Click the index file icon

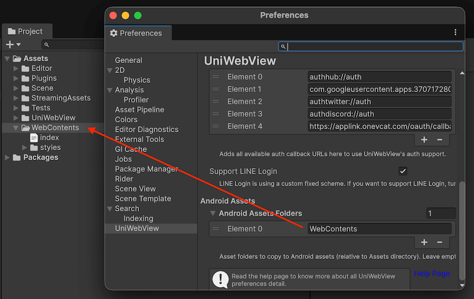point(34,138)
